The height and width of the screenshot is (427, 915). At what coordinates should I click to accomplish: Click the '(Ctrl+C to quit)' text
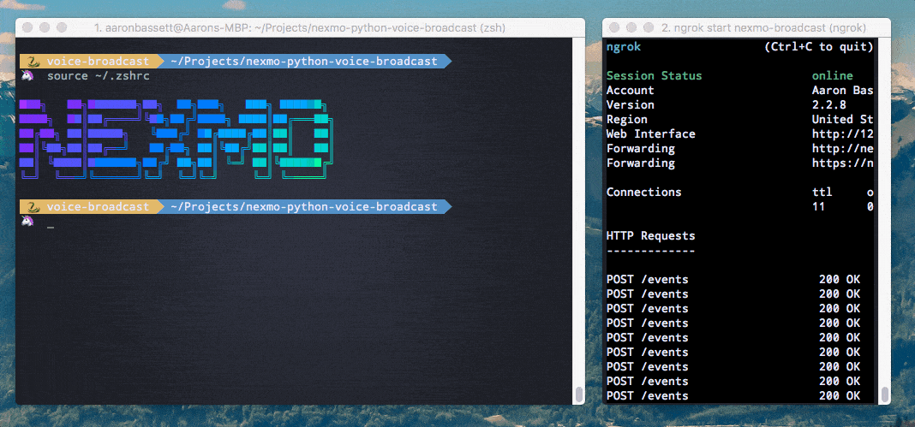(819, 46)
